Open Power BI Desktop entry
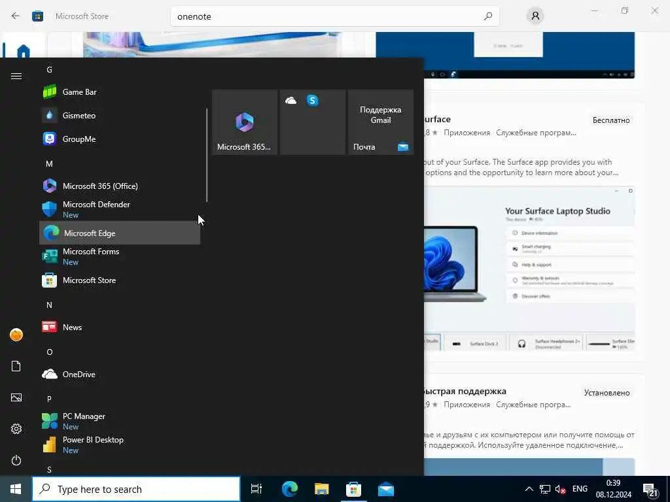 click(120, 444)
